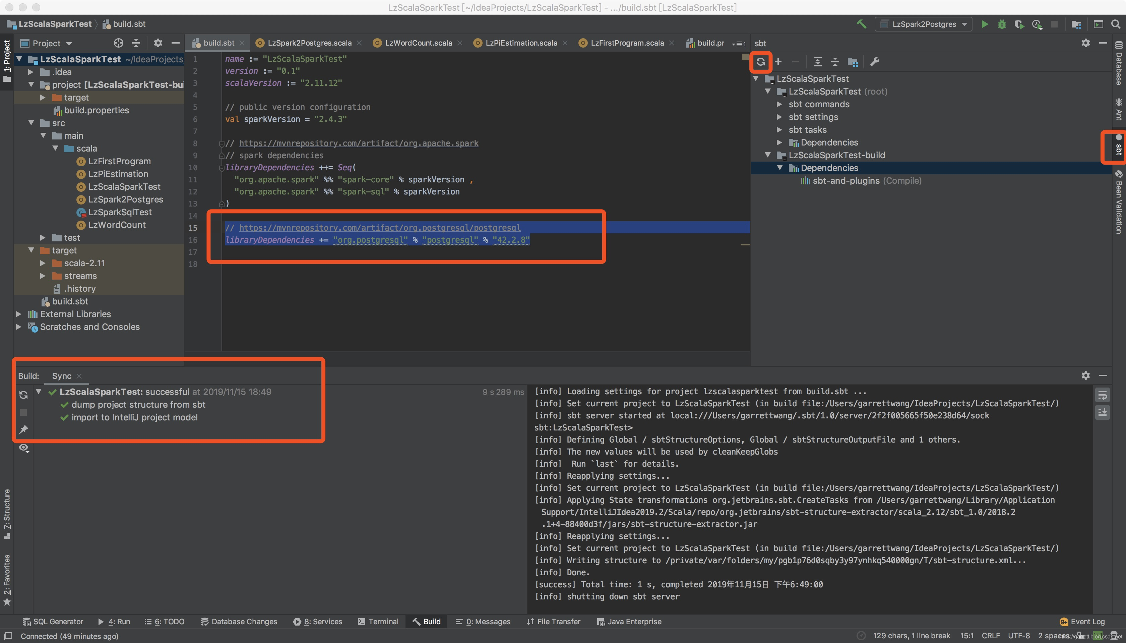The image size is (1126, 643).
Task: Open Bean Validation side tool window
Action: [1119, 202]
